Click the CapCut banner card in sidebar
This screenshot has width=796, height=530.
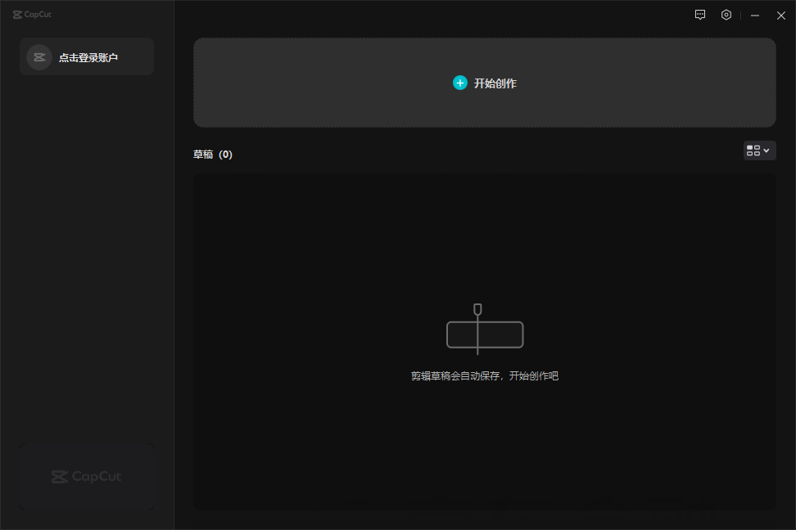(87, 477)
